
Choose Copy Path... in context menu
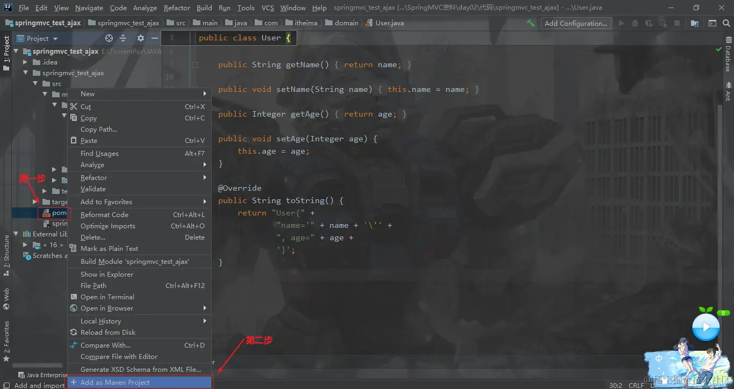140,129
